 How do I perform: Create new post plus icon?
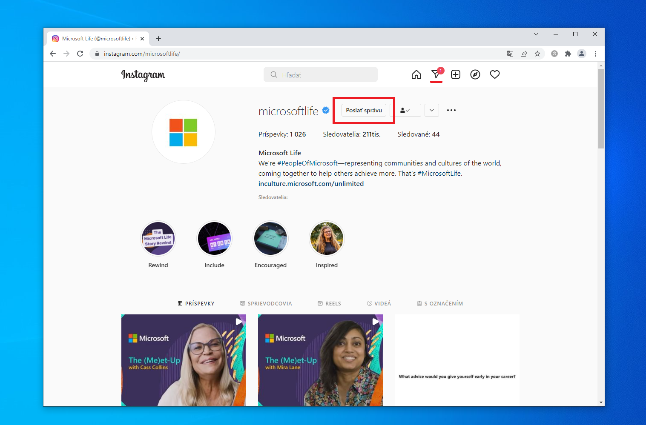coord(456,74)
